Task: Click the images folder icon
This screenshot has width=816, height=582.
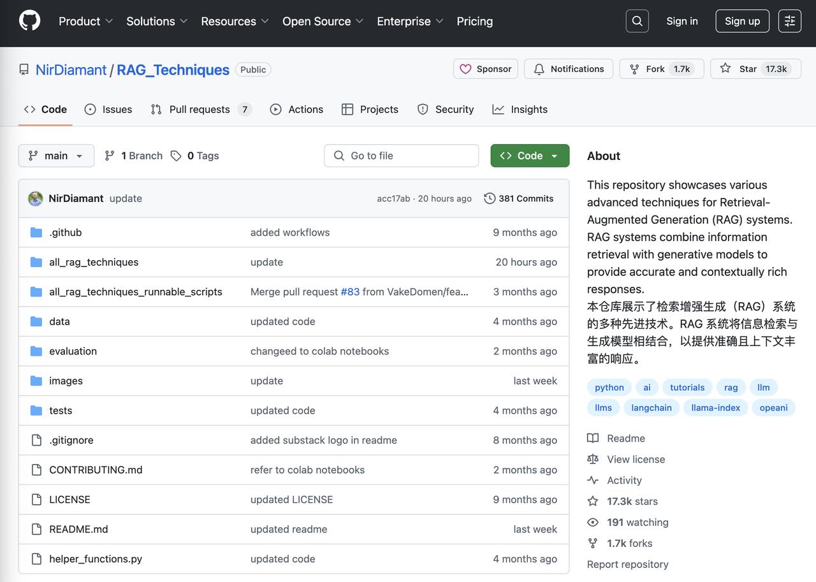Action: [36, 381]
